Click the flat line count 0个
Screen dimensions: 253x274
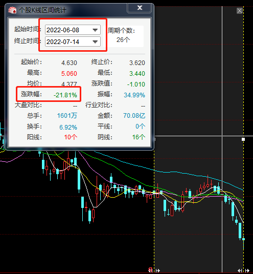[141, 127]
